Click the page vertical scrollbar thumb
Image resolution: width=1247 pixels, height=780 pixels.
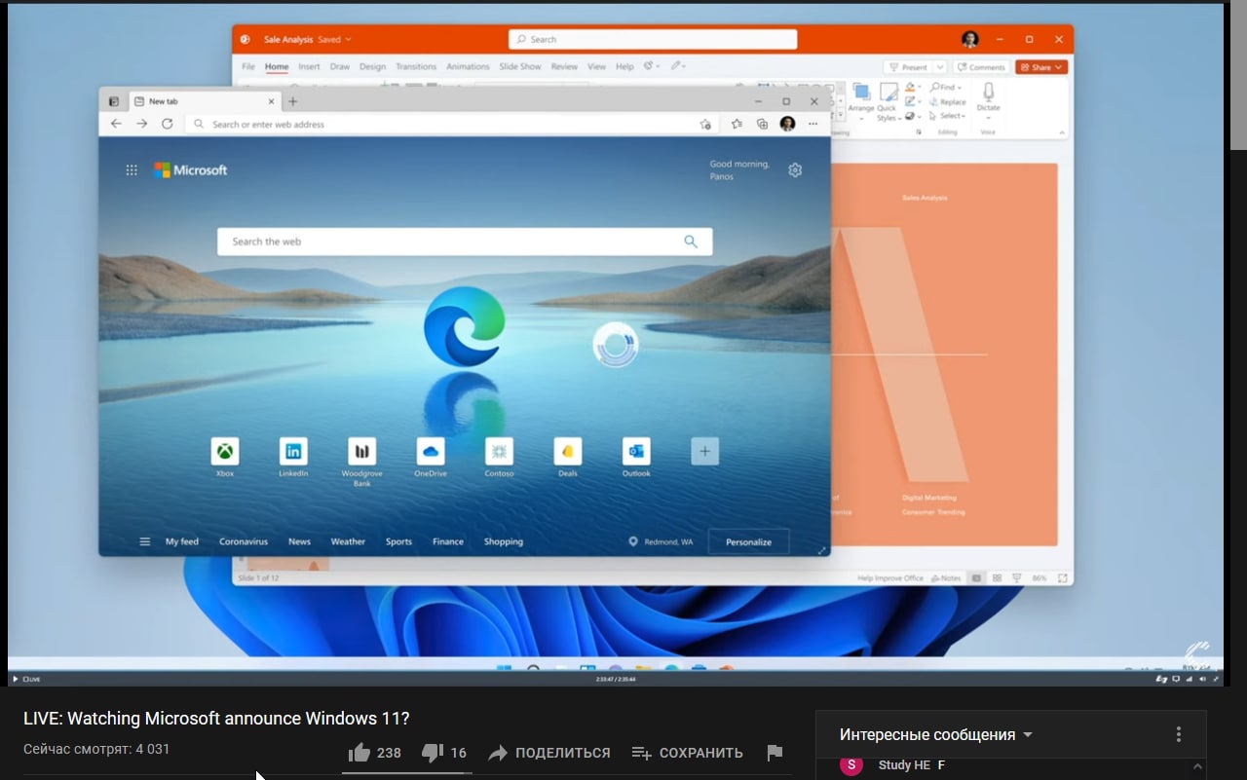(x=1238, y=77)
